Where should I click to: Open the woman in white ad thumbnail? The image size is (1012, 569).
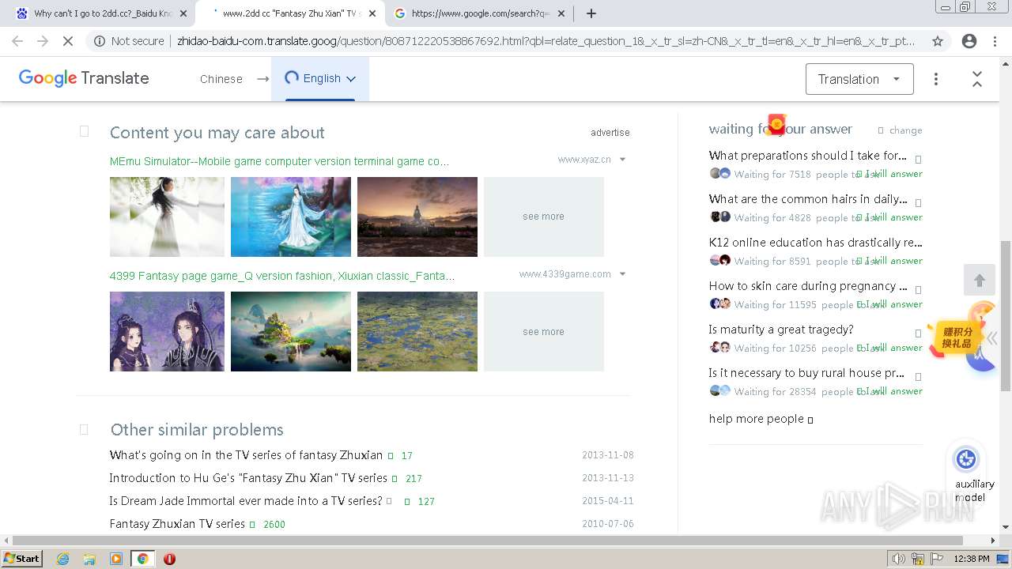(167, 217)
